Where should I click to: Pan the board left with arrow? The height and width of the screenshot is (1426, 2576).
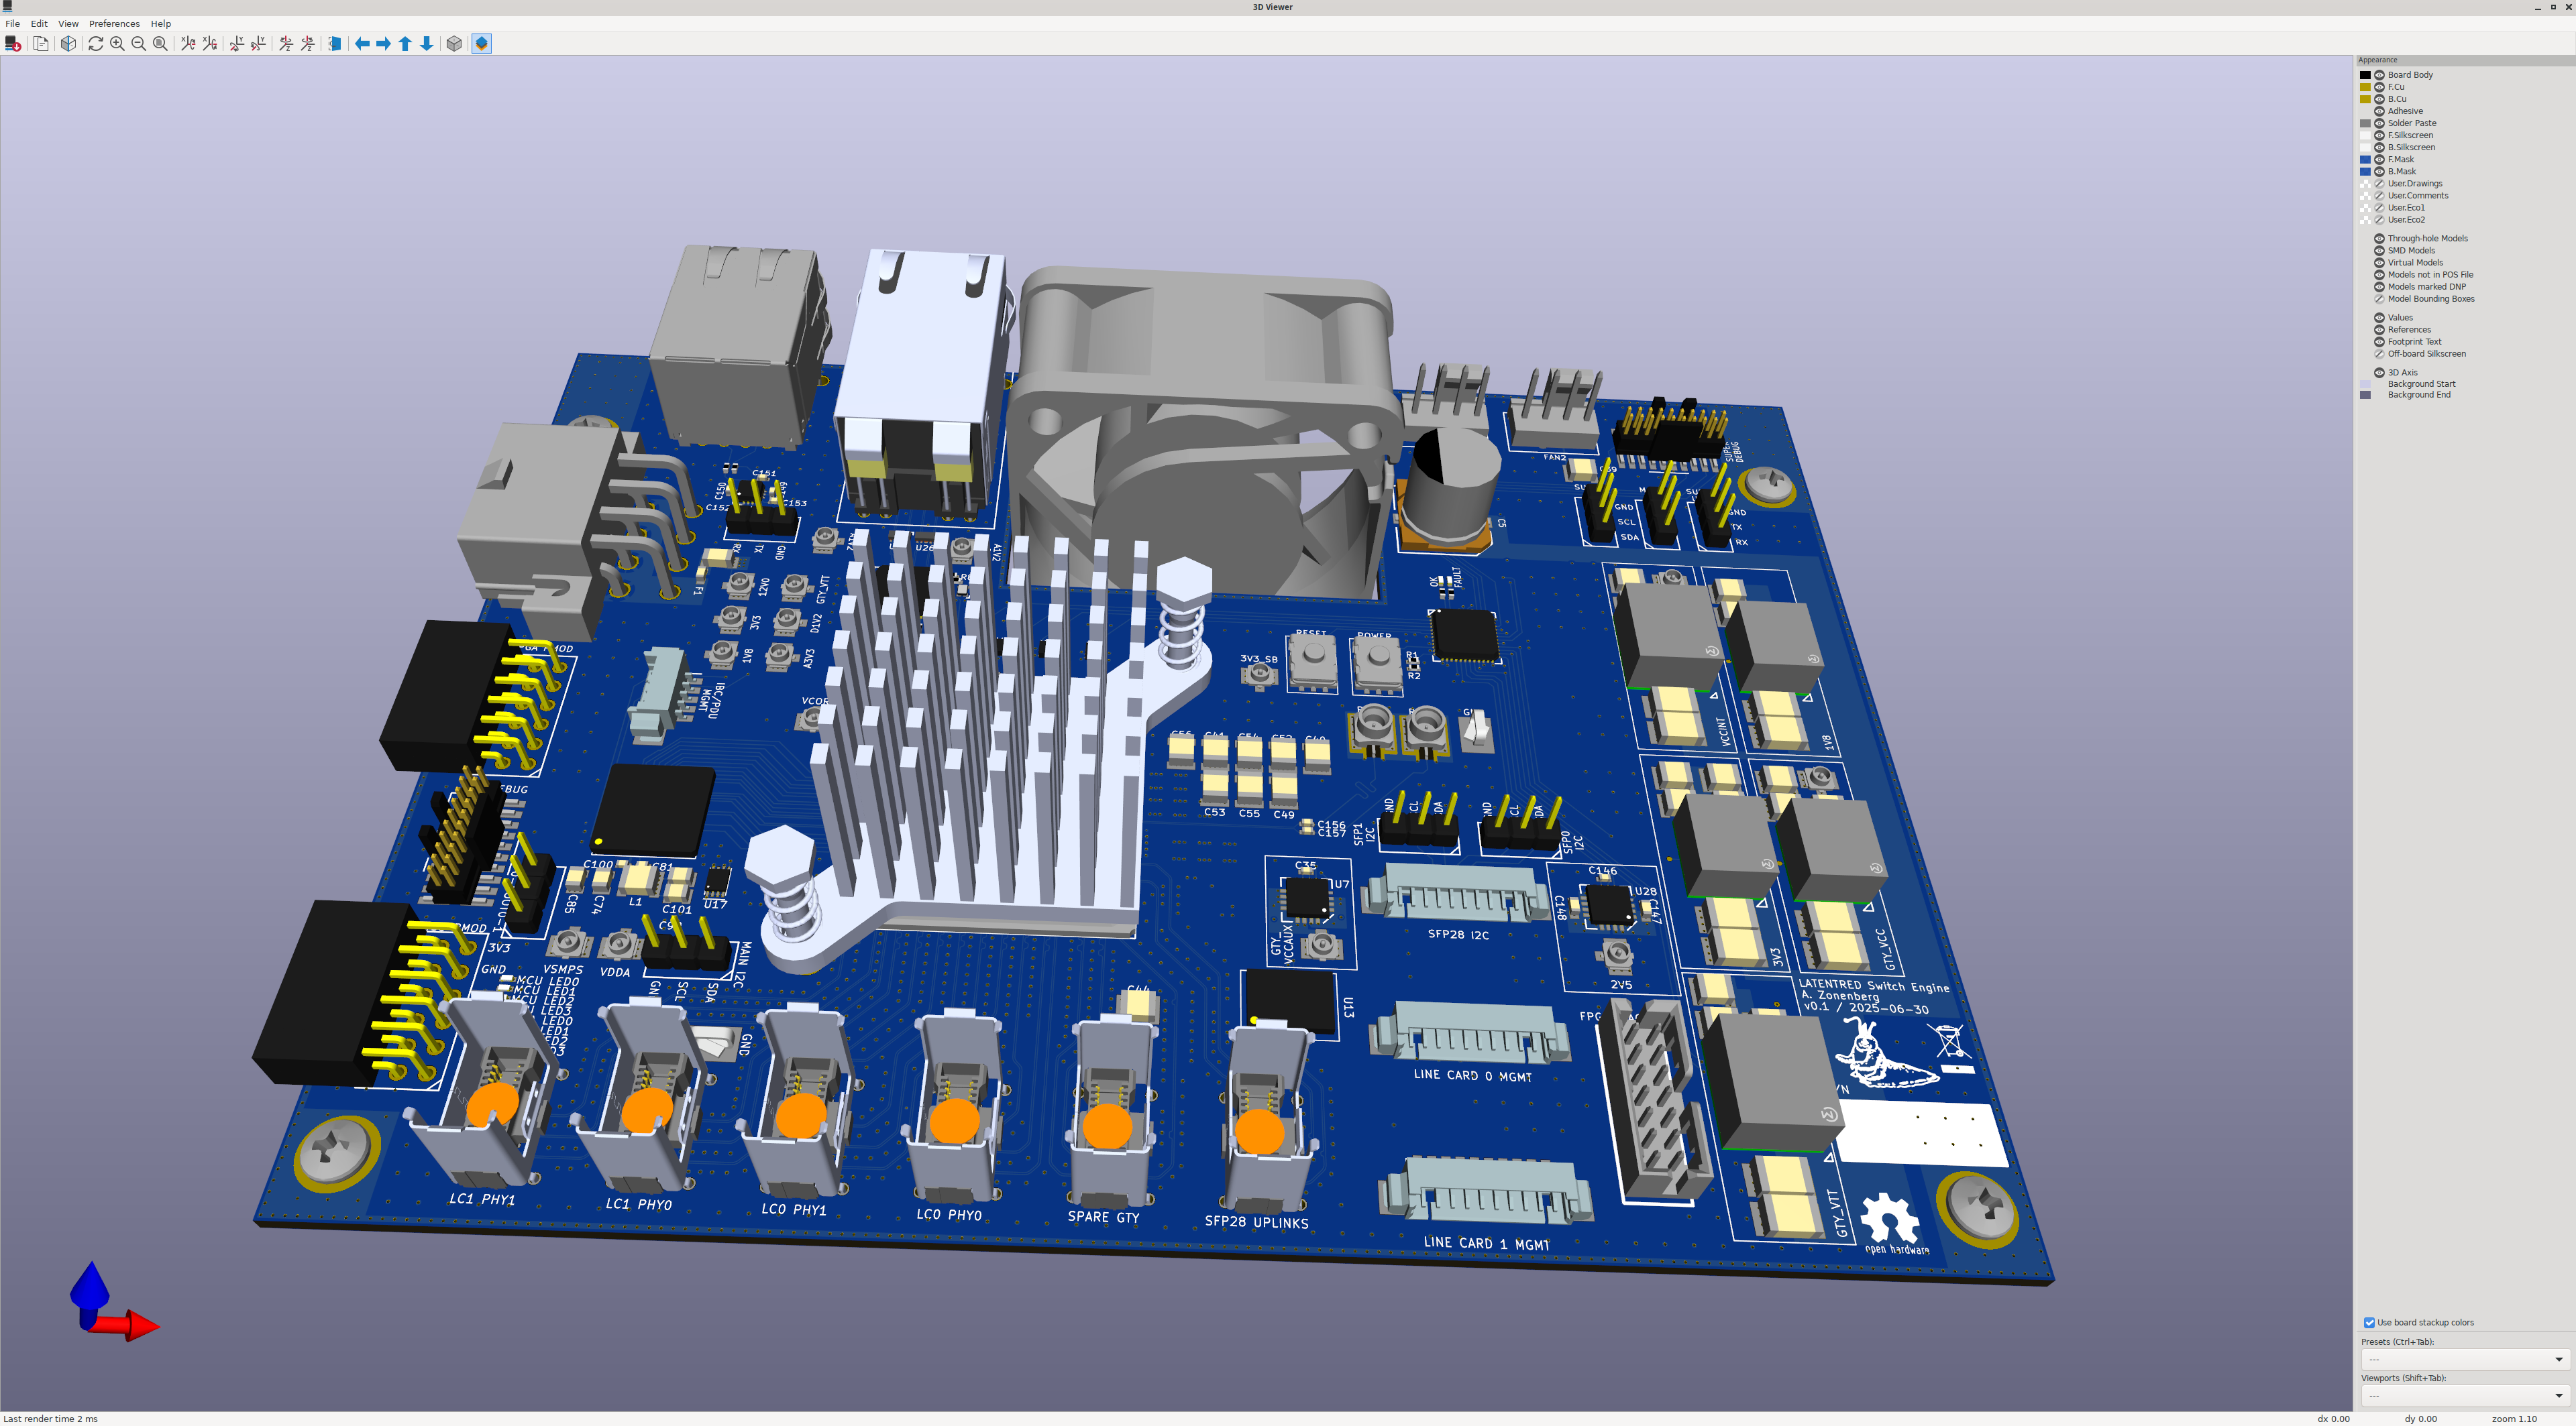(x=362, y=44)
